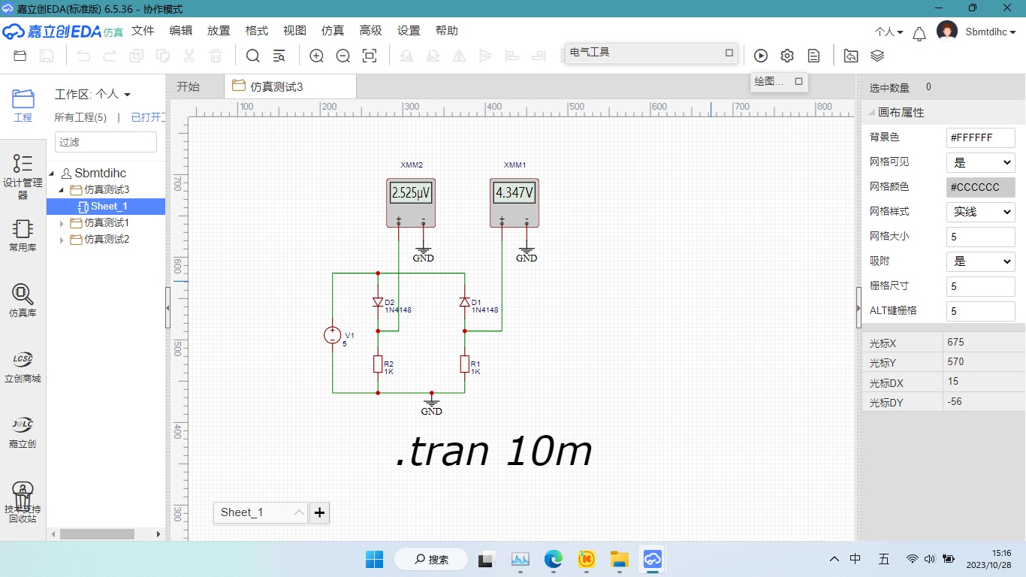Collapse the 仿真测试3 project folder
The image size is (1026, 577).
tap(62, 190)
